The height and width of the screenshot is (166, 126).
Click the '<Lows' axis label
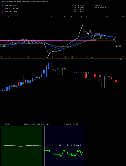(x=124, y=57)
